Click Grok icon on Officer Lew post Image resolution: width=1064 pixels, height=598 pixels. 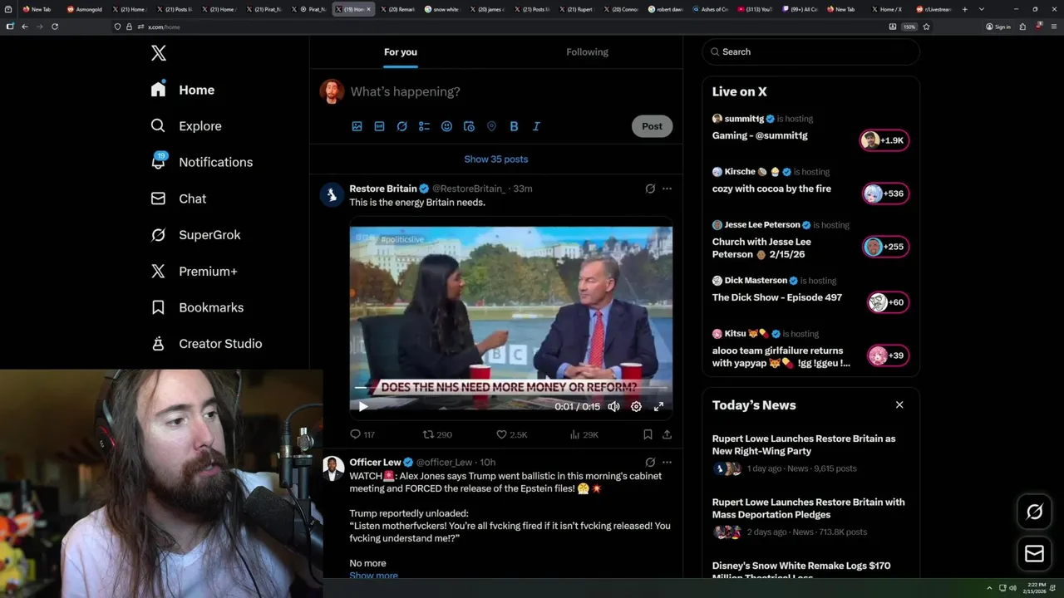(650, 463)
